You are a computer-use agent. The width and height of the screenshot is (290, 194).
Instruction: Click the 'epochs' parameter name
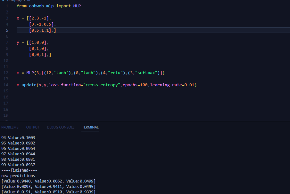coord(130,85)
